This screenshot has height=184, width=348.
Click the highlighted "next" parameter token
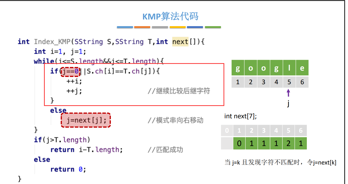click(x=180, y=42)
